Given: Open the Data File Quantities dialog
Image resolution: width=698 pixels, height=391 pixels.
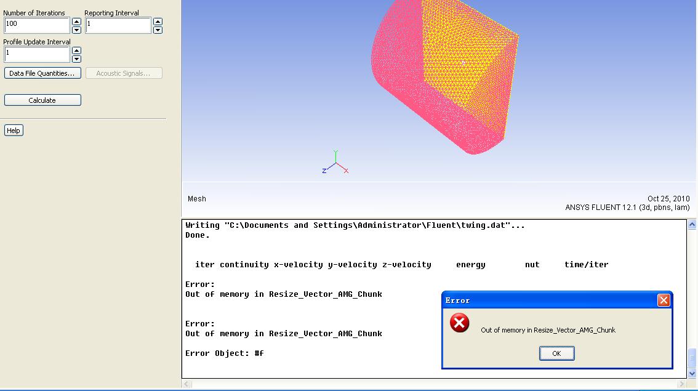Looking at the screenshot, I should pyautogui.click(x=42, y=73).
